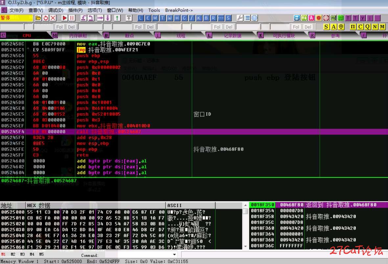Switch to the 断点 tab

[x=129, y=36]
